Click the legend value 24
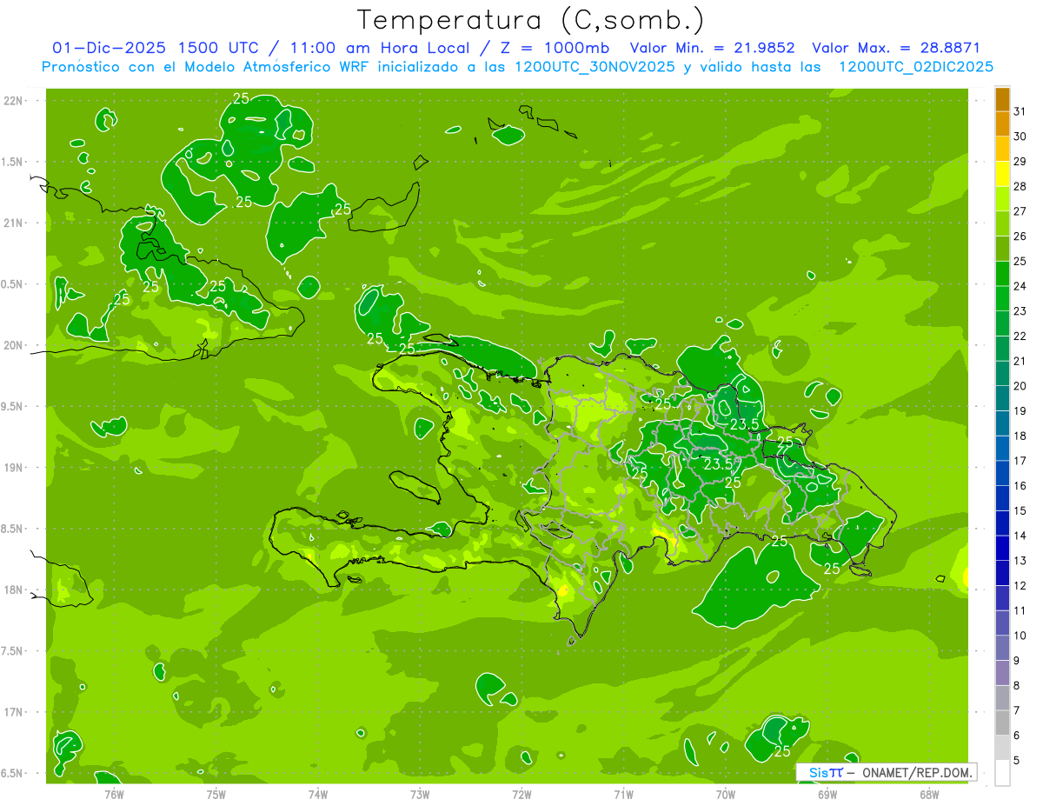The height and width of the screenshot is (806, 1043). [x=1020, y=286]
